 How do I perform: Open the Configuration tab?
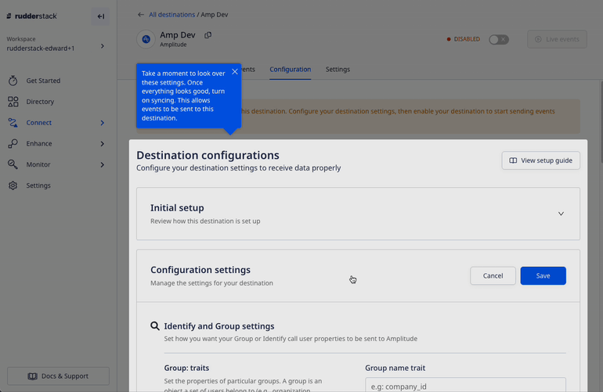pyautogui.click(x=291, y=69)
